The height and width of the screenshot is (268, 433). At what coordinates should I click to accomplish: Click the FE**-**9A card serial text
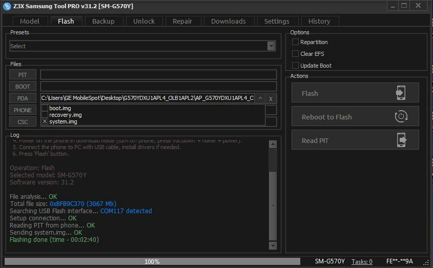click(399, 261)
